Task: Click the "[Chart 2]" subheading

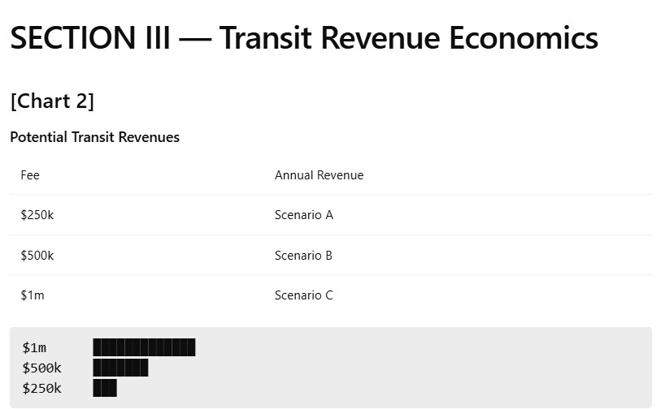Action: point(52,101)
